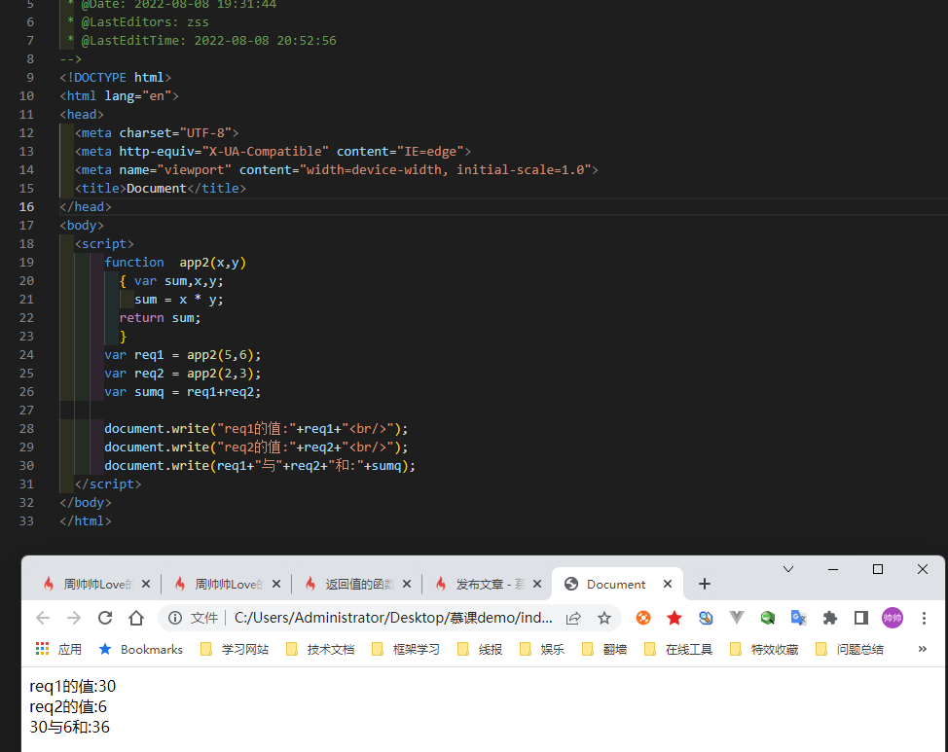Click 'var sumq = req1+req2;' line
948x752 pixels.
pyautogui.click(x=183, y=392)
